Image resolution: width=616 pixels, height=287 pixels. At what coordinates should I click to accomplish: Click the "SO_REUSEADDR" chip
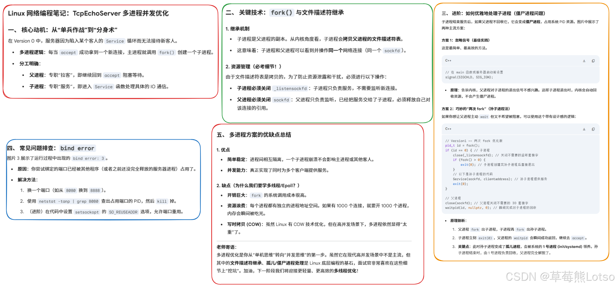123,212
